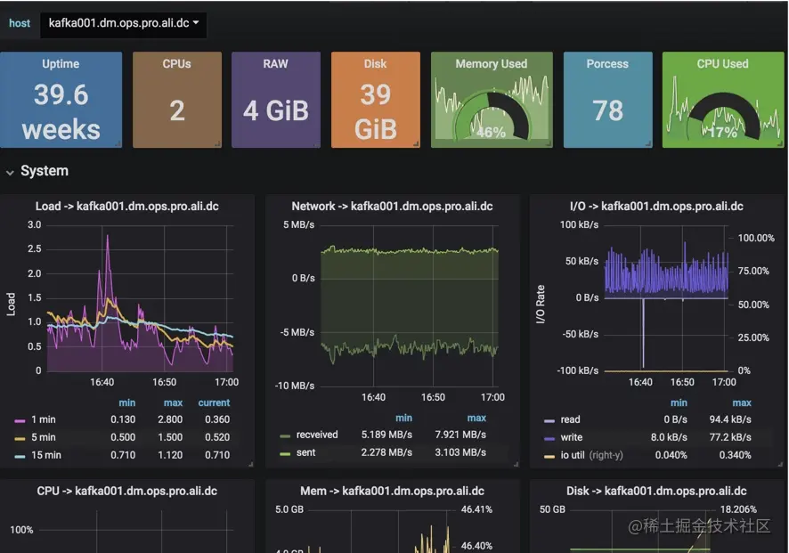This screenshot has height=553, width=789.
Task: Click the read max value 94.4 kB/s
Action: (730, 419)
